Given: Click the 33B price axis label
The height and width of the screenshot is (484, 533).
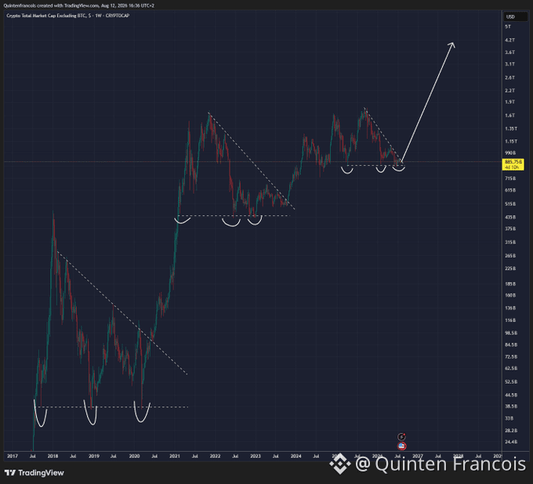Looking at the screenshot, I should pyautogui.click(x=509, y=418).
